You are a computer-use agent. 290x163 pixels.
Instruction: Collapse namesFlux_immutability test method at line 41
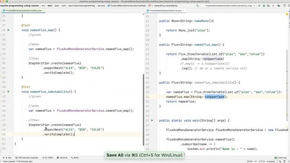(x=13, y=91)
